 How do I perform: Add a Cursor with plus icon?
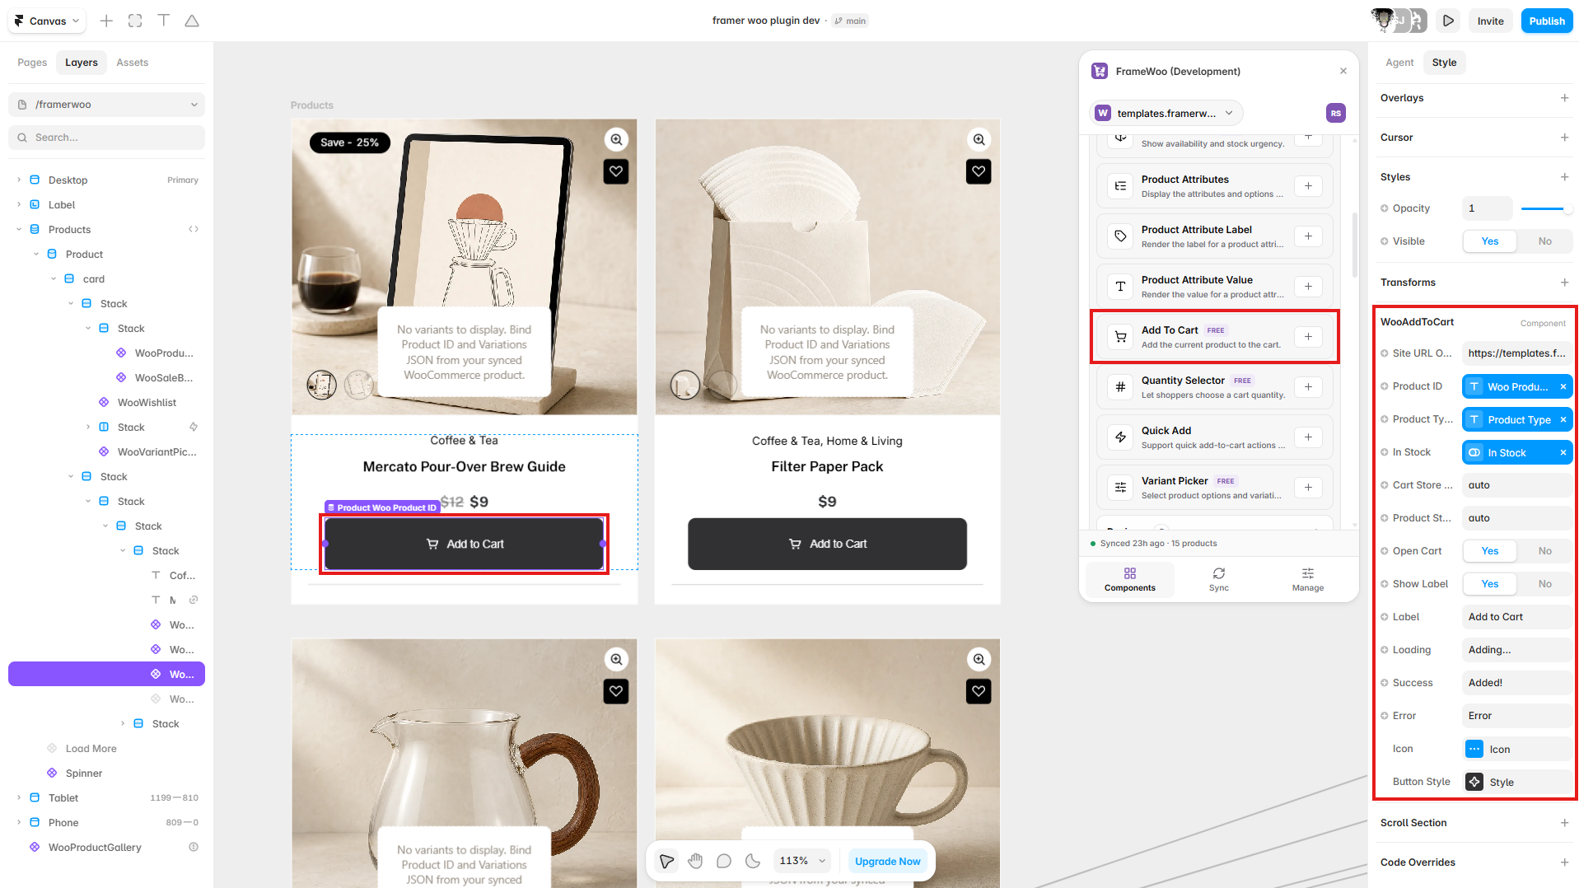tap(1564, 138)
